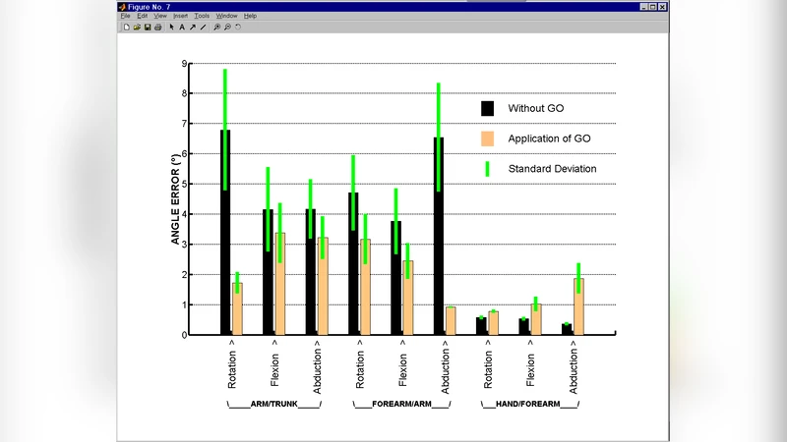Select the Insert Arrow tool

tap(193, 28)
